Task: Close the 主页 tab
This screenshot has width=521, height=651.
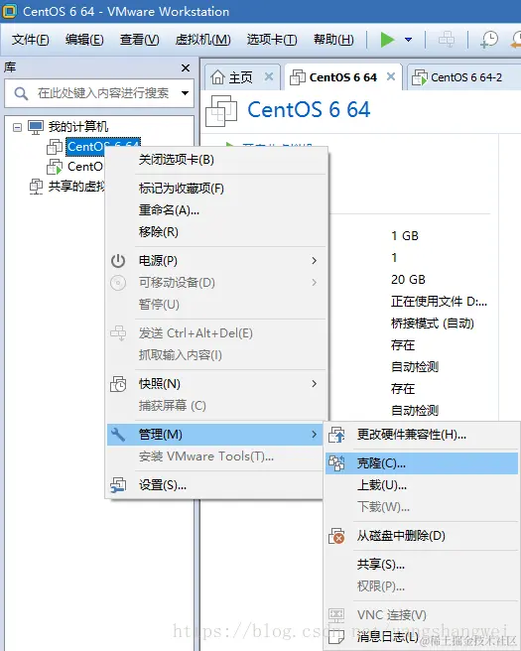Action: tap(269, 76)
